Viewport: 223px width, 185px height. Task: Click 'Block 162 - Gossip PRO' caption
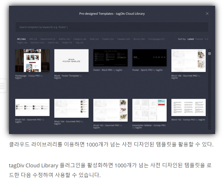coord(183,120)
